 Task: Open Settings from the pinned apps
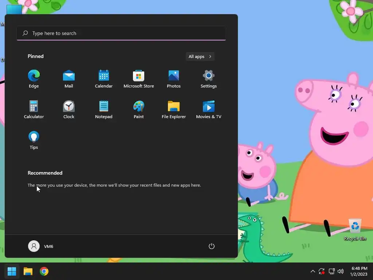(x=209, y=79)
